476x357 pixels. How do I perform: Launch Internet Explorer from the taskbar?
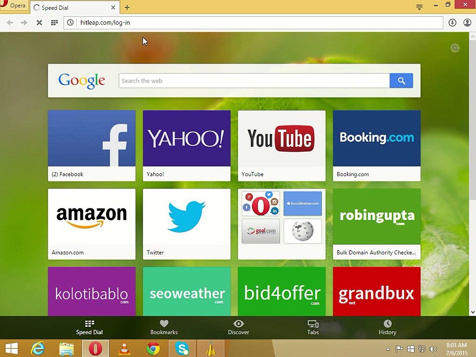[38, 348]
